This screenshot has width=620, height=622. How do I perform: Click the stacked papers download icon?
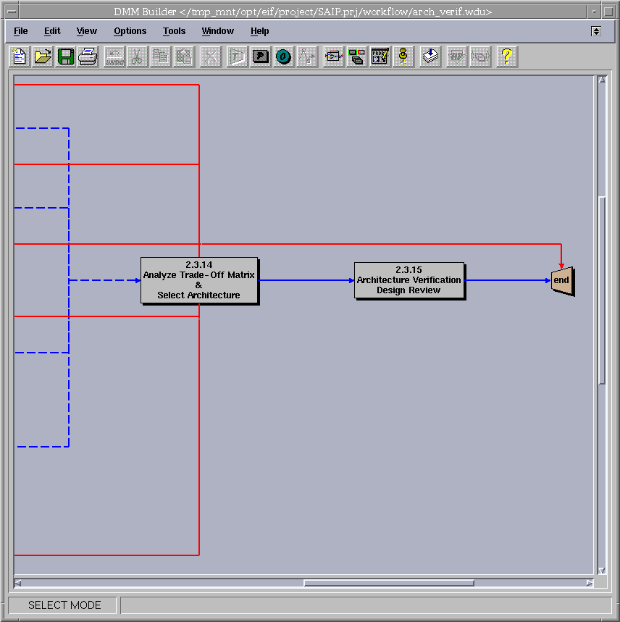(x=431, y=56)
